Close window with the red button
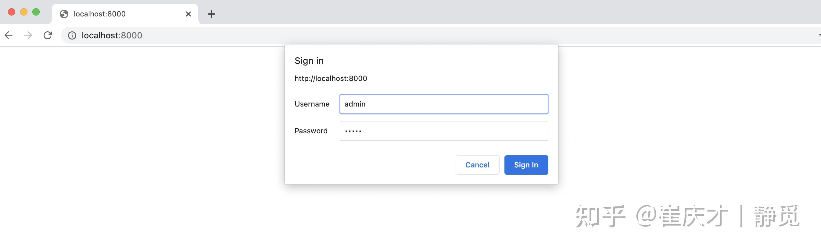 12,12
